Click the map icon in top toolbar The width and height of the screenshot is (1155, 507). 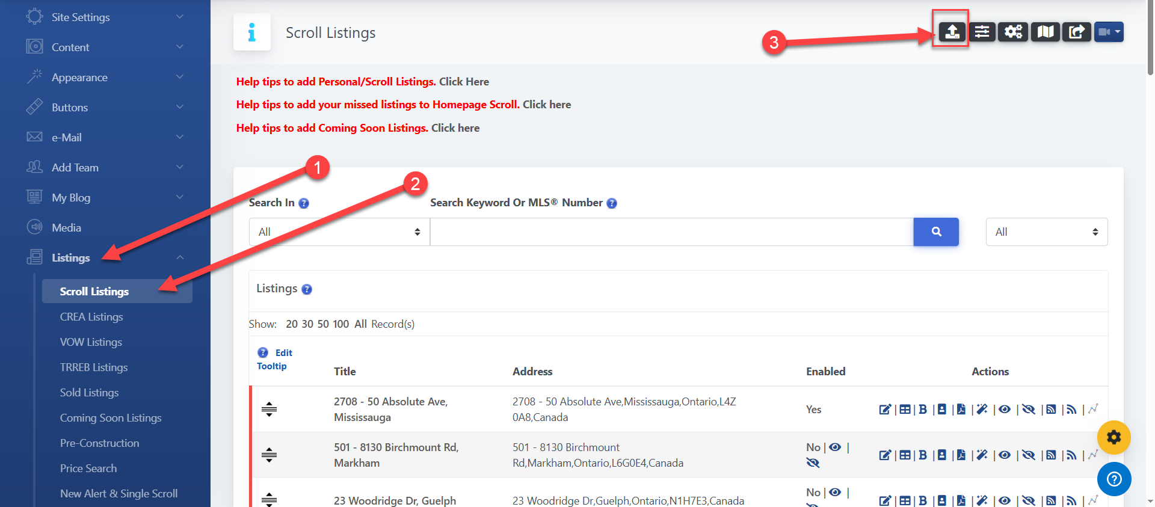[x=1046, y=31]
